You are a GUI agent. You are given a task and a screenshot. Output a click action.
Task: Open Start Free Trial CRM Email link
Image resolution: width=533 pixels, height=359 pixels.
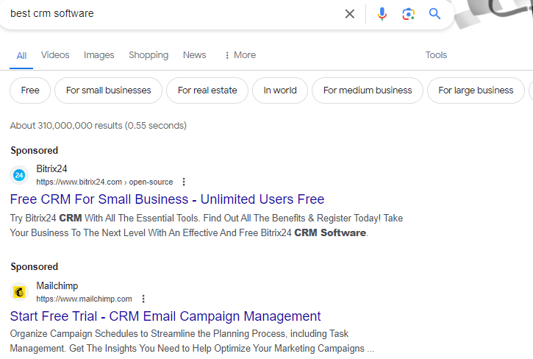[165, 316]
